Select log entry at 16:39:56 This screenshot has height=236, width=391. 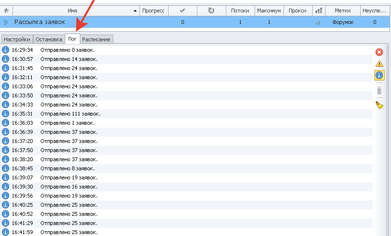pyautogui.click(x=186, y=196)
